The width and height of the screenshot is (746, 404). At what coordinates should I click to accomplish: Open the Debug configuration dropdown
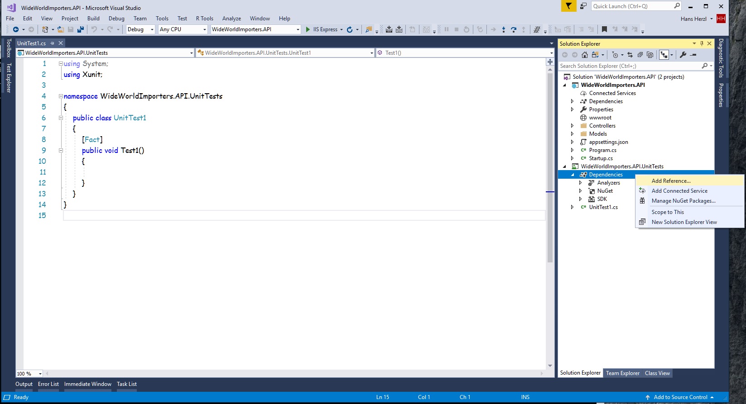tap(152, 29)
